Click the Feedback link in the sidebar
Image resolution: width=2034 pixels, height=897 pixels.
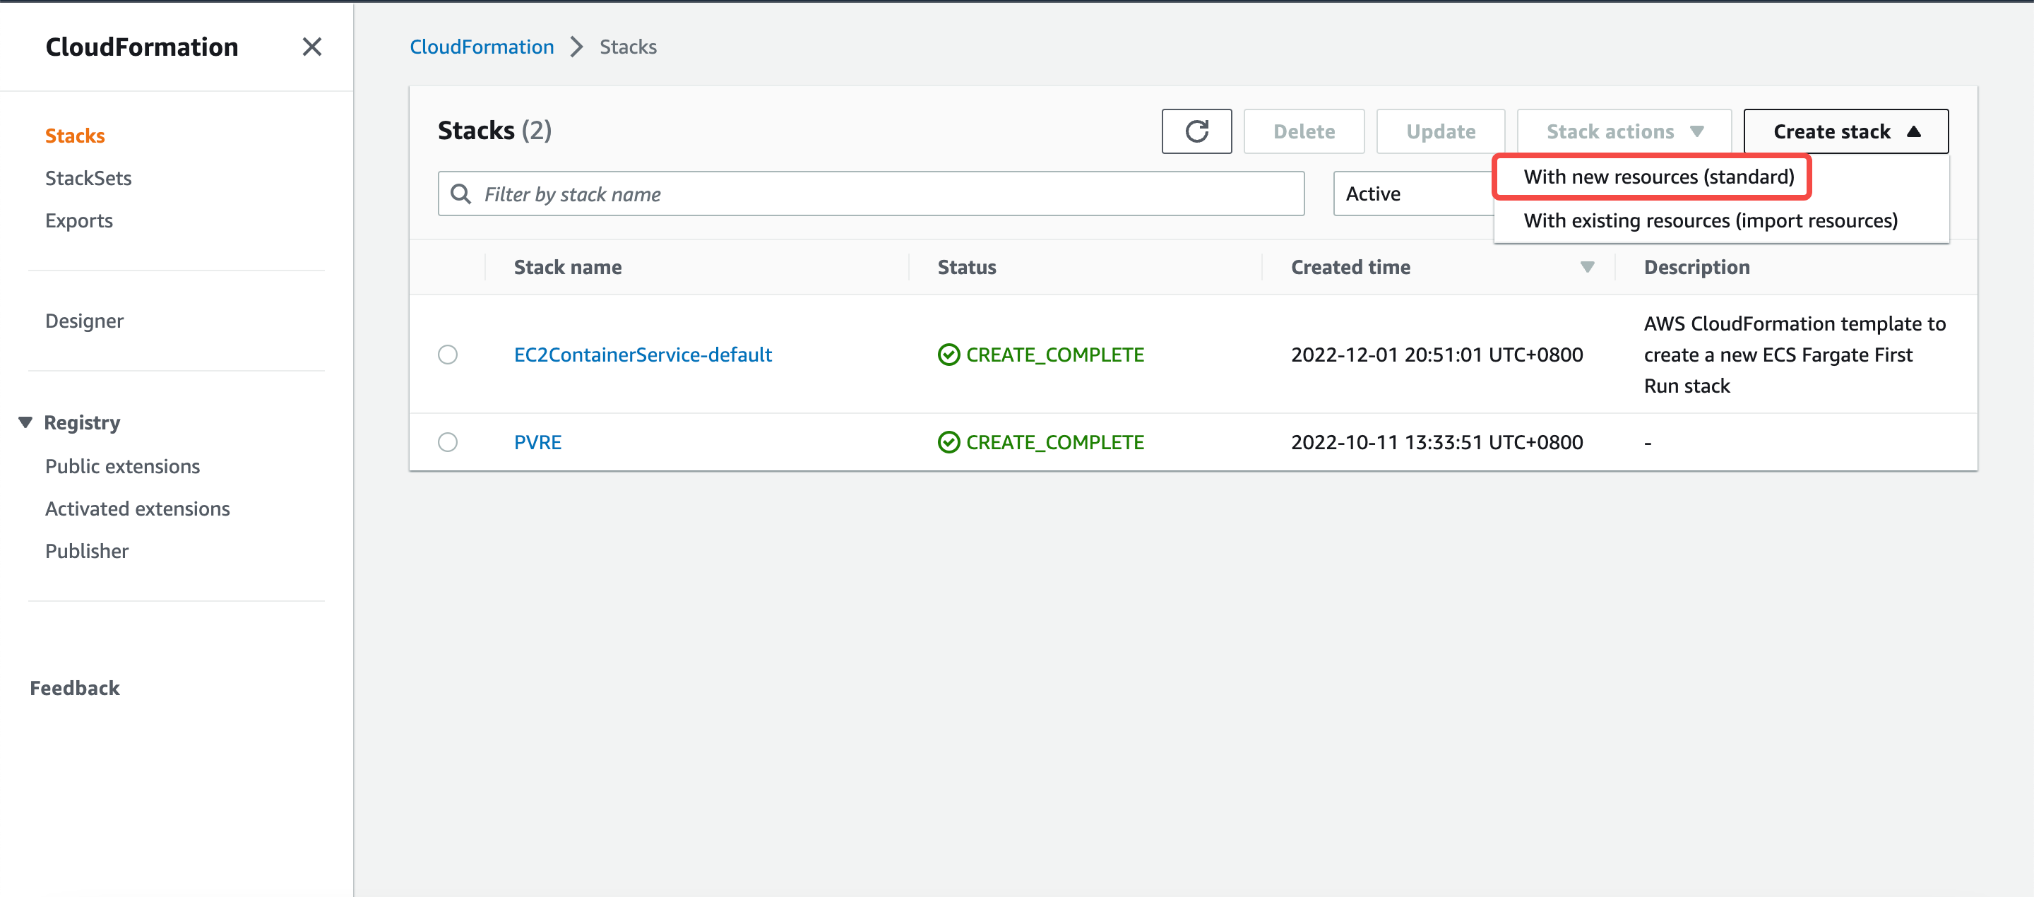75,689
